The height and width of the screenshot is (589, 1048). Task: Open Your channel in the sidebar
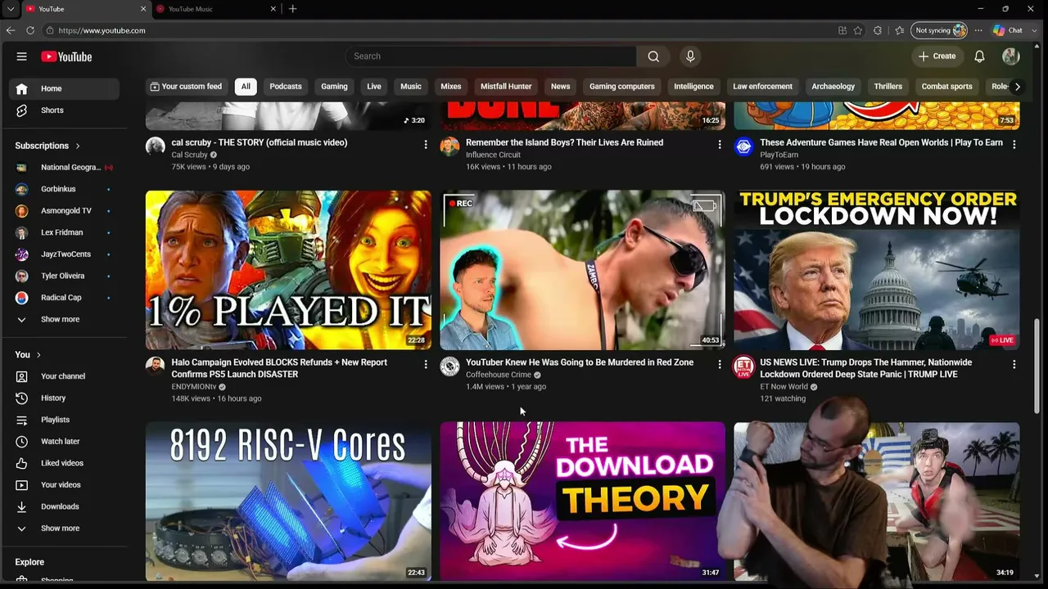64,376
